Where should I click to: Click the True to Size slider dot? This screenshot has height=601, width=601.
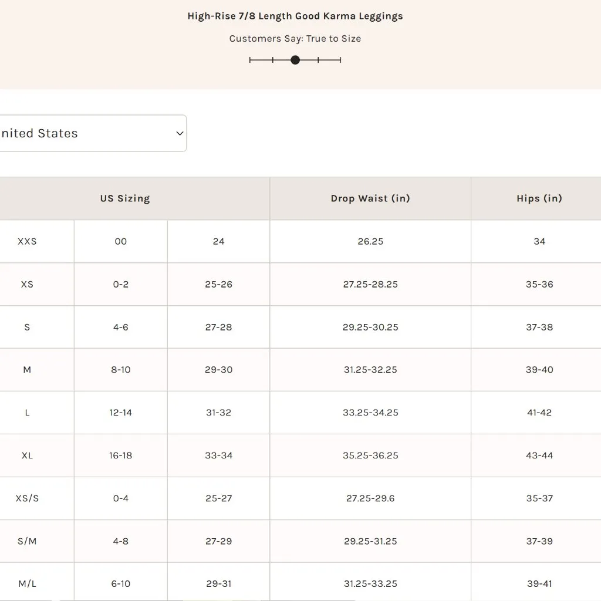pyautogui.click(x=295, y=60)
